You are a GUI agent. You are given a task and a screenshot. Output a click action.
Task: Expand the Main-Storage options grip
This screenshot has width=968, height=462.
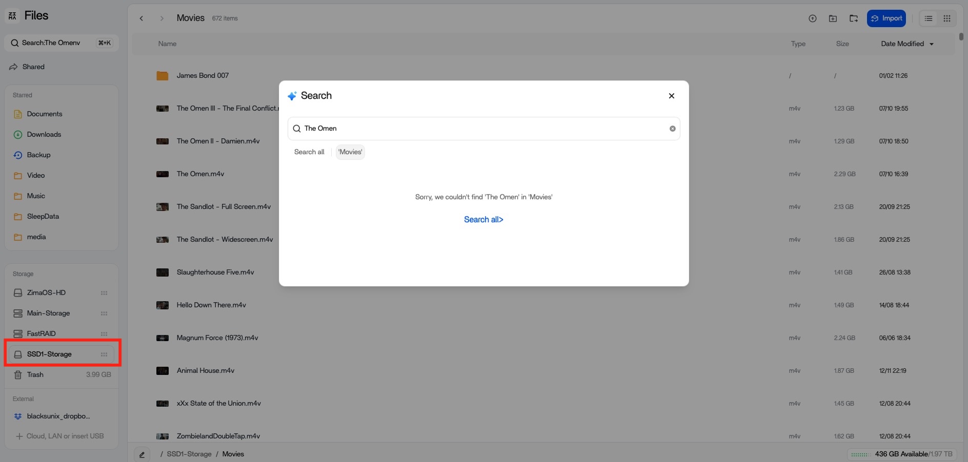pos(104,313)
